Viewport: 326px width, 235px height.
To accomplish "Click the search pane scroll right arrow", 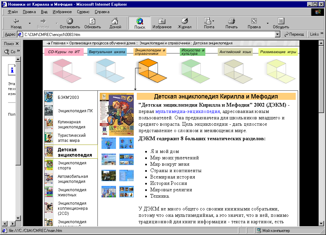I will tap(13, 224).
